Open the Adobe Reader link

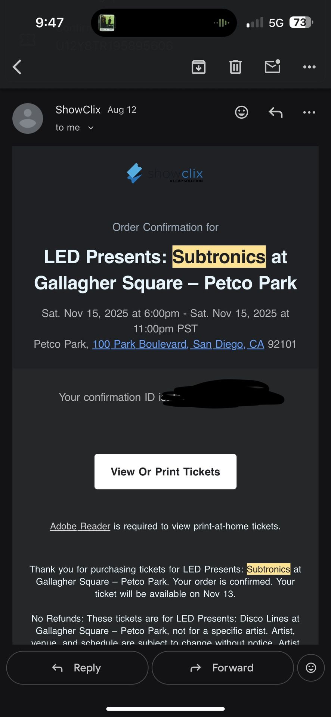[x=80, y=526]
